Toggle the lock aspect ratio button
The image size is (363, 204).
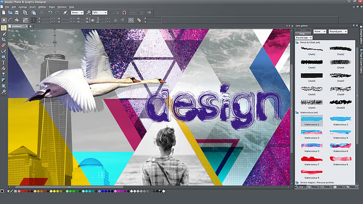pyautogui.click(x=92, y=20)
